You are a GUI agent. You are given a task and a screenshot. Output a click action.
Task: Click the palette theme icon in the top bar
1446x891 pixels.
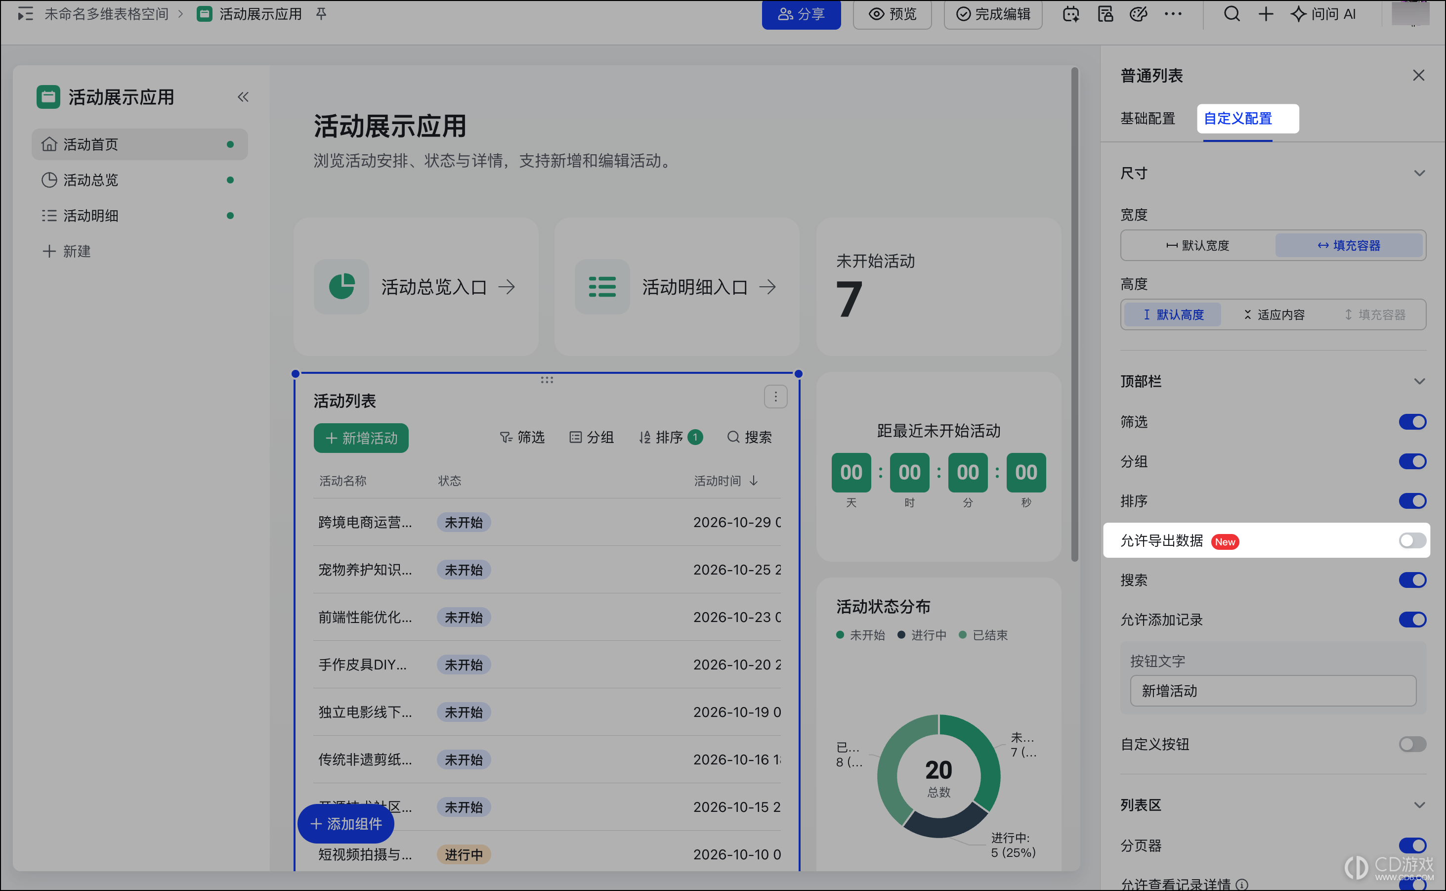point(1139,13)
